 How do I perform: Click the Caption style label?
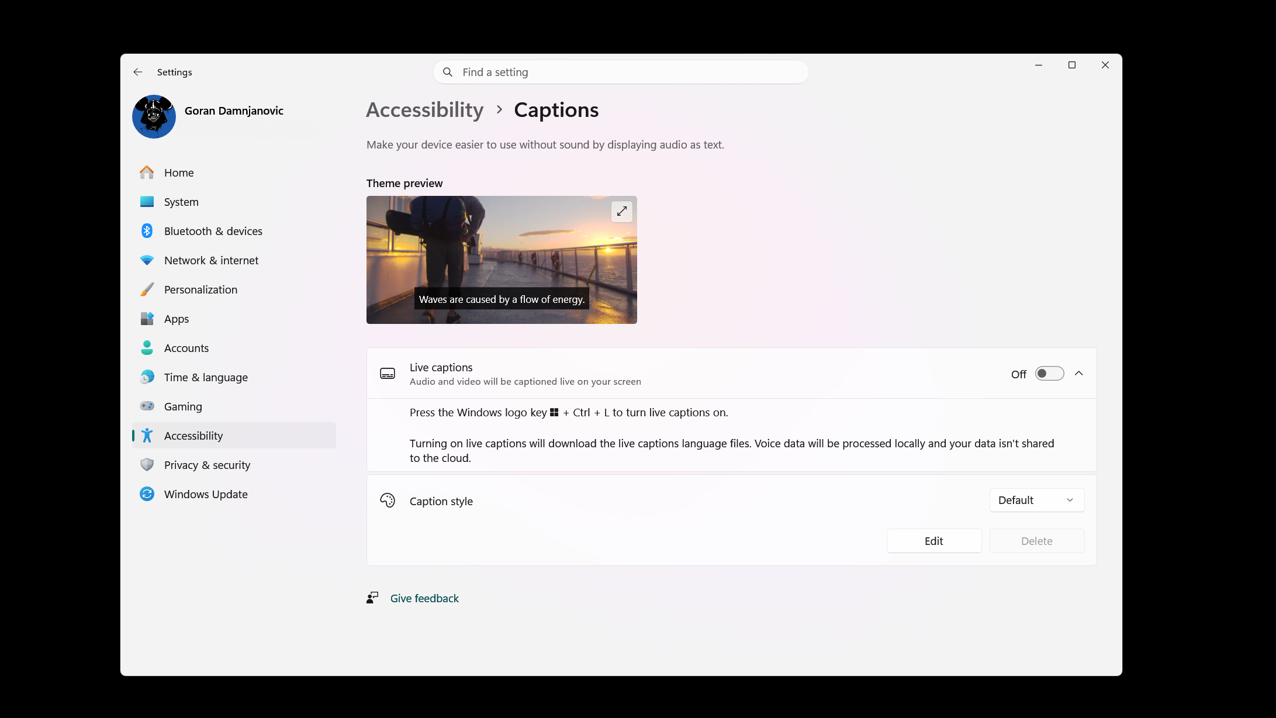(x=441, y=501)
